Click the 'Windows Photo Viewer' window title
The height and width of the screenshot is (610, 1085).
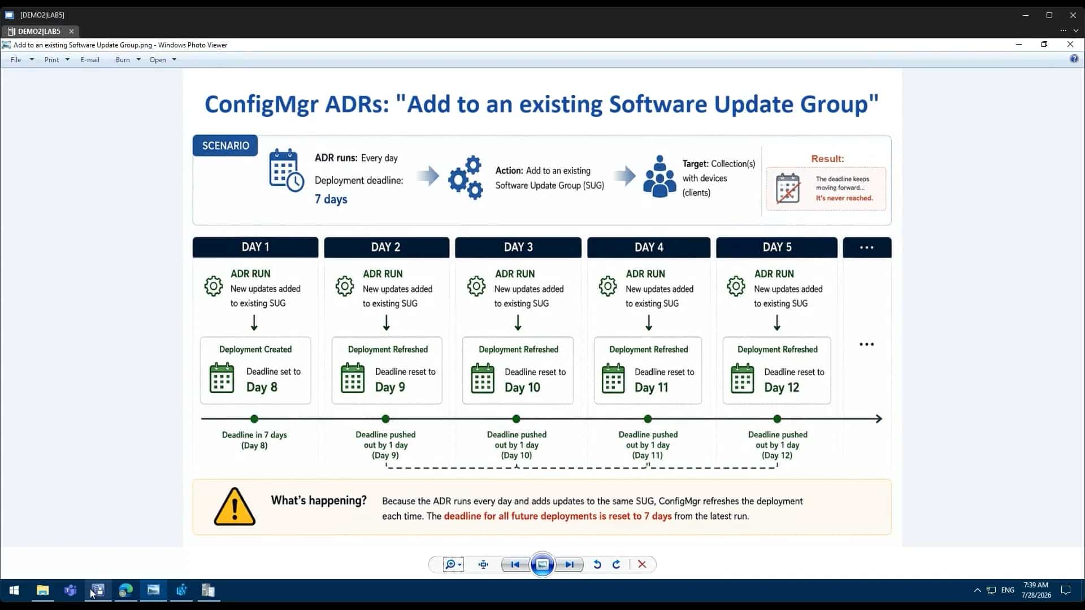point(193,45)
